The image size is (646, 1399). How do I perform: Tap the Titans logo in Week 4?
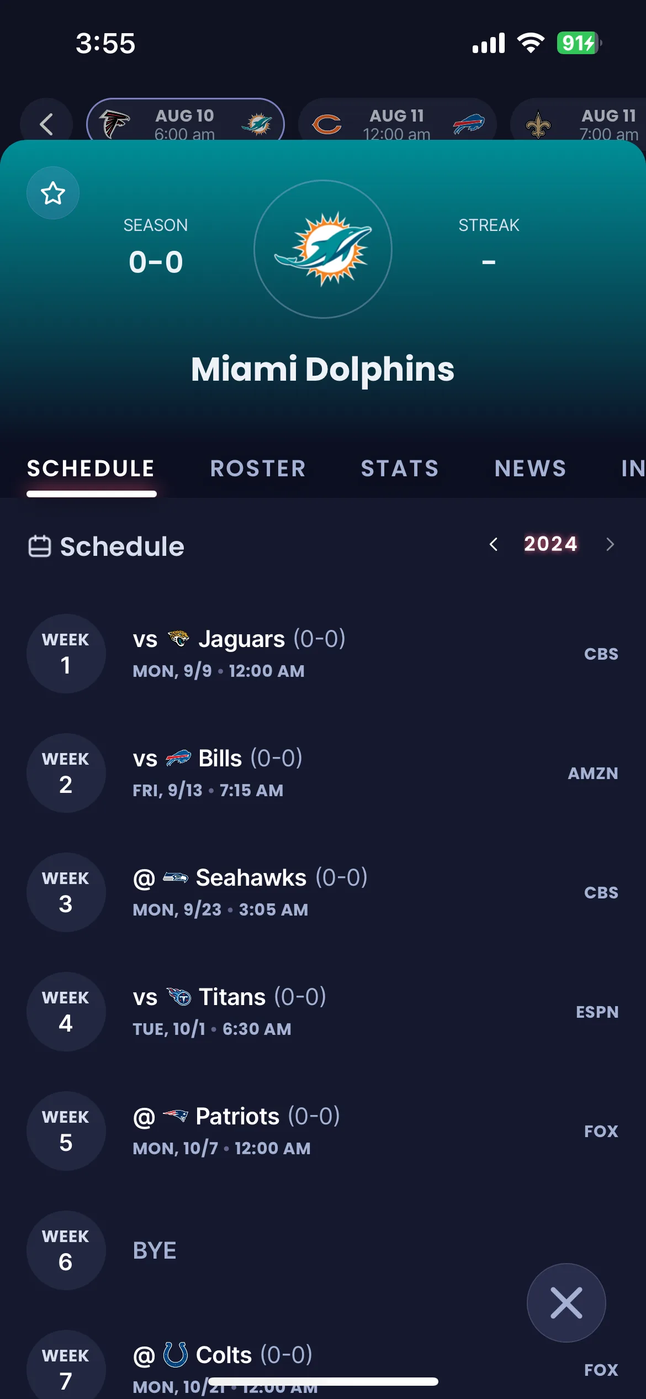[x=178, y=997]
